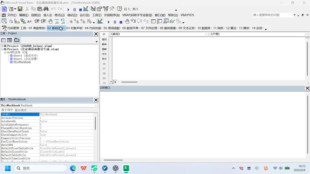This screenshot has width=310, height=174.
Task: Click the Cut scissors icon
Action: pyautogui.click(x=27, y=9)
